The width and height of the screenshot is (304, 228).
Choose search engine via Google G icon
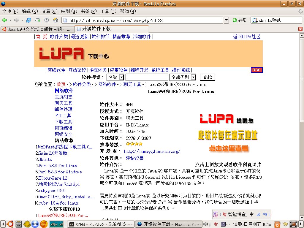(x=255, y=20)
